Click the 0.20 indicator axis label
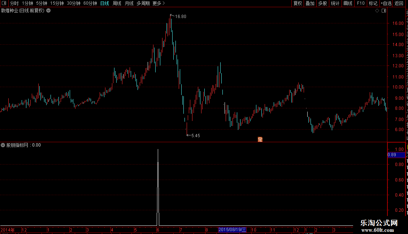The height and width of the screenshot is (234, 408). [x=399, y=210]
